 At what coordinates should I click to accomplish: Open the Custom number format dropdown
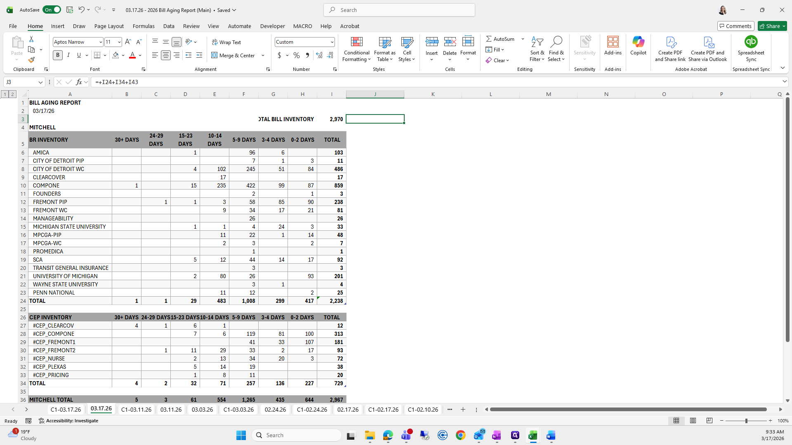pyautogui.click(x=332, y=42)
